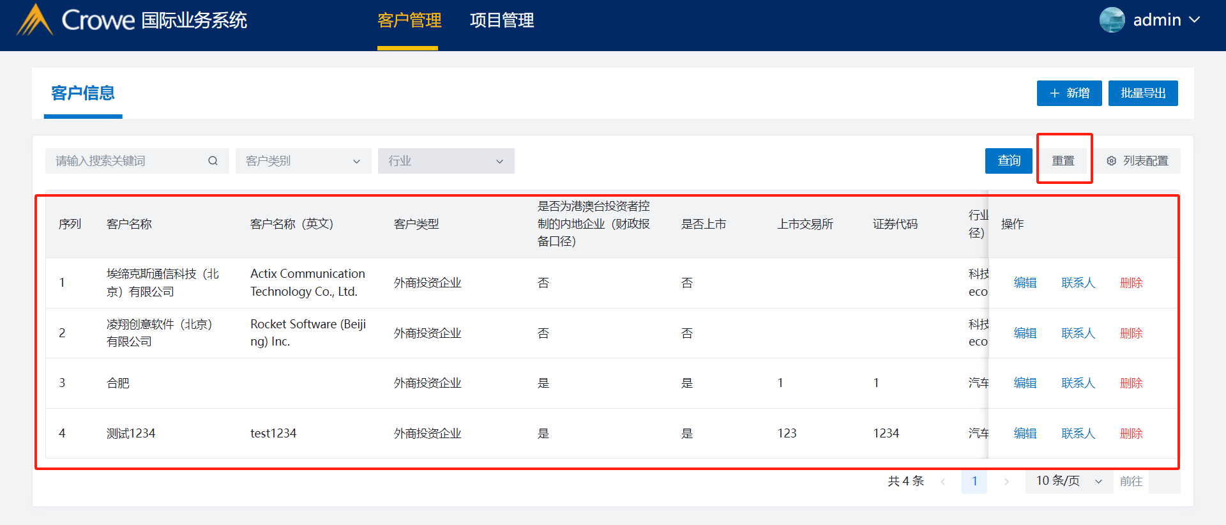The height and width of the screenshot is (525, 1226).
Task: Click the search magnifier icon
Action: (x=213, y=161)
